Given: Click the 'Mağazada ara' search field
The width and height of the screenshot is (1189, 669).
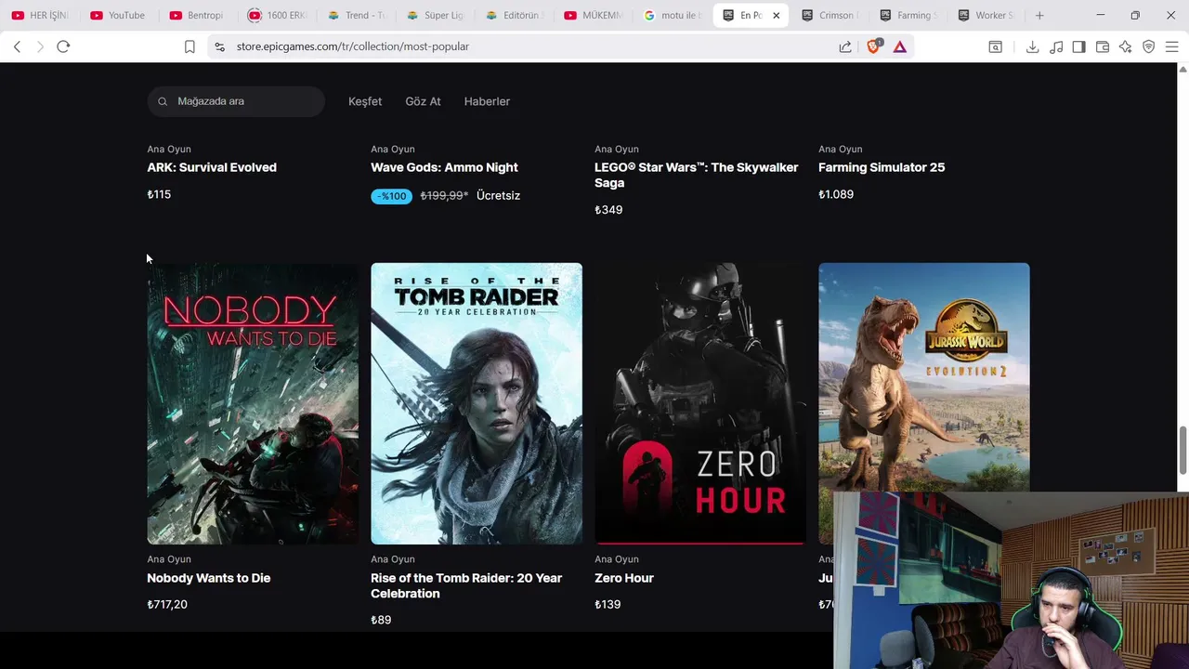Looking at the screenshot, I should point(236,101).
